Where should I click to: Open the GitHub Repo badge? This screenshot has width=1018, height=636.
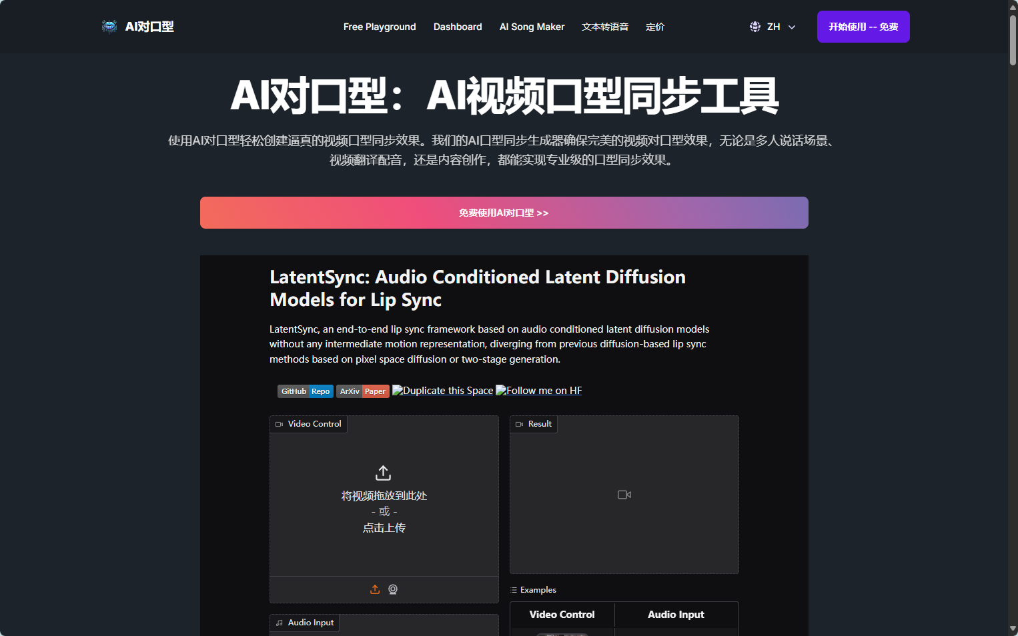click(x=306, y=391)
